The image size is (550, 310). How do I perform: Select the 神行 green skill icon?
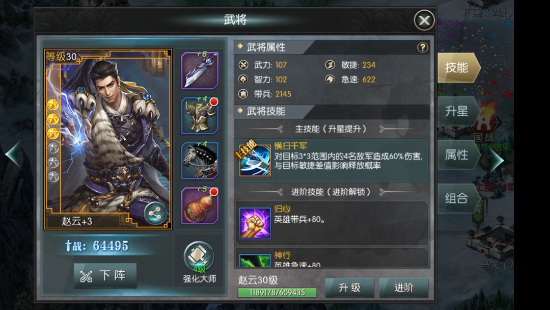pos(255,261)
